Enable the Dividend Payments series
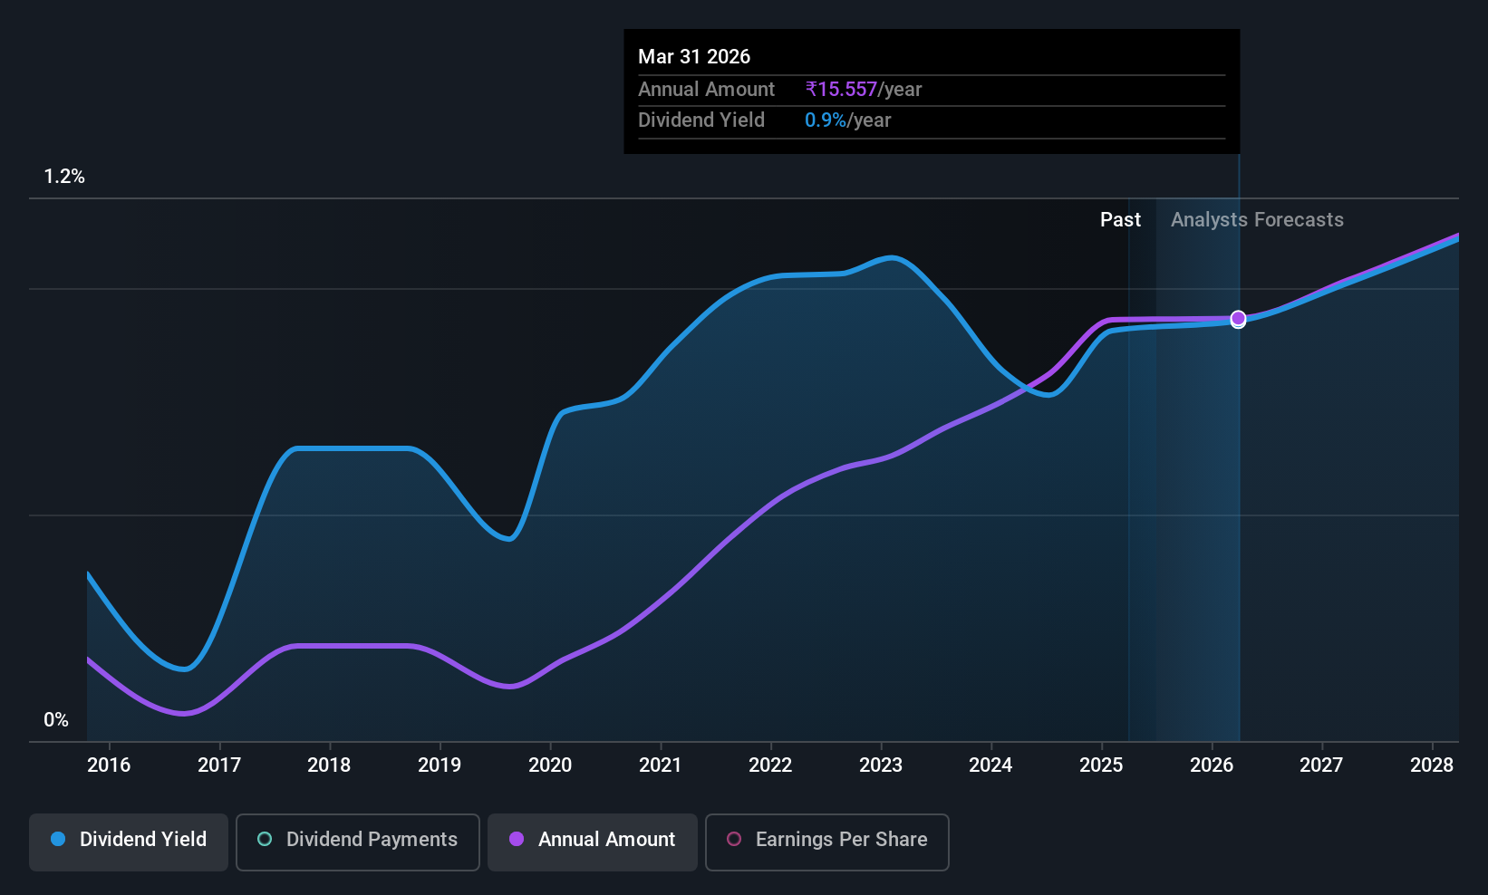Viewport: 1488px width, 895px height. [x=358, y=842]
